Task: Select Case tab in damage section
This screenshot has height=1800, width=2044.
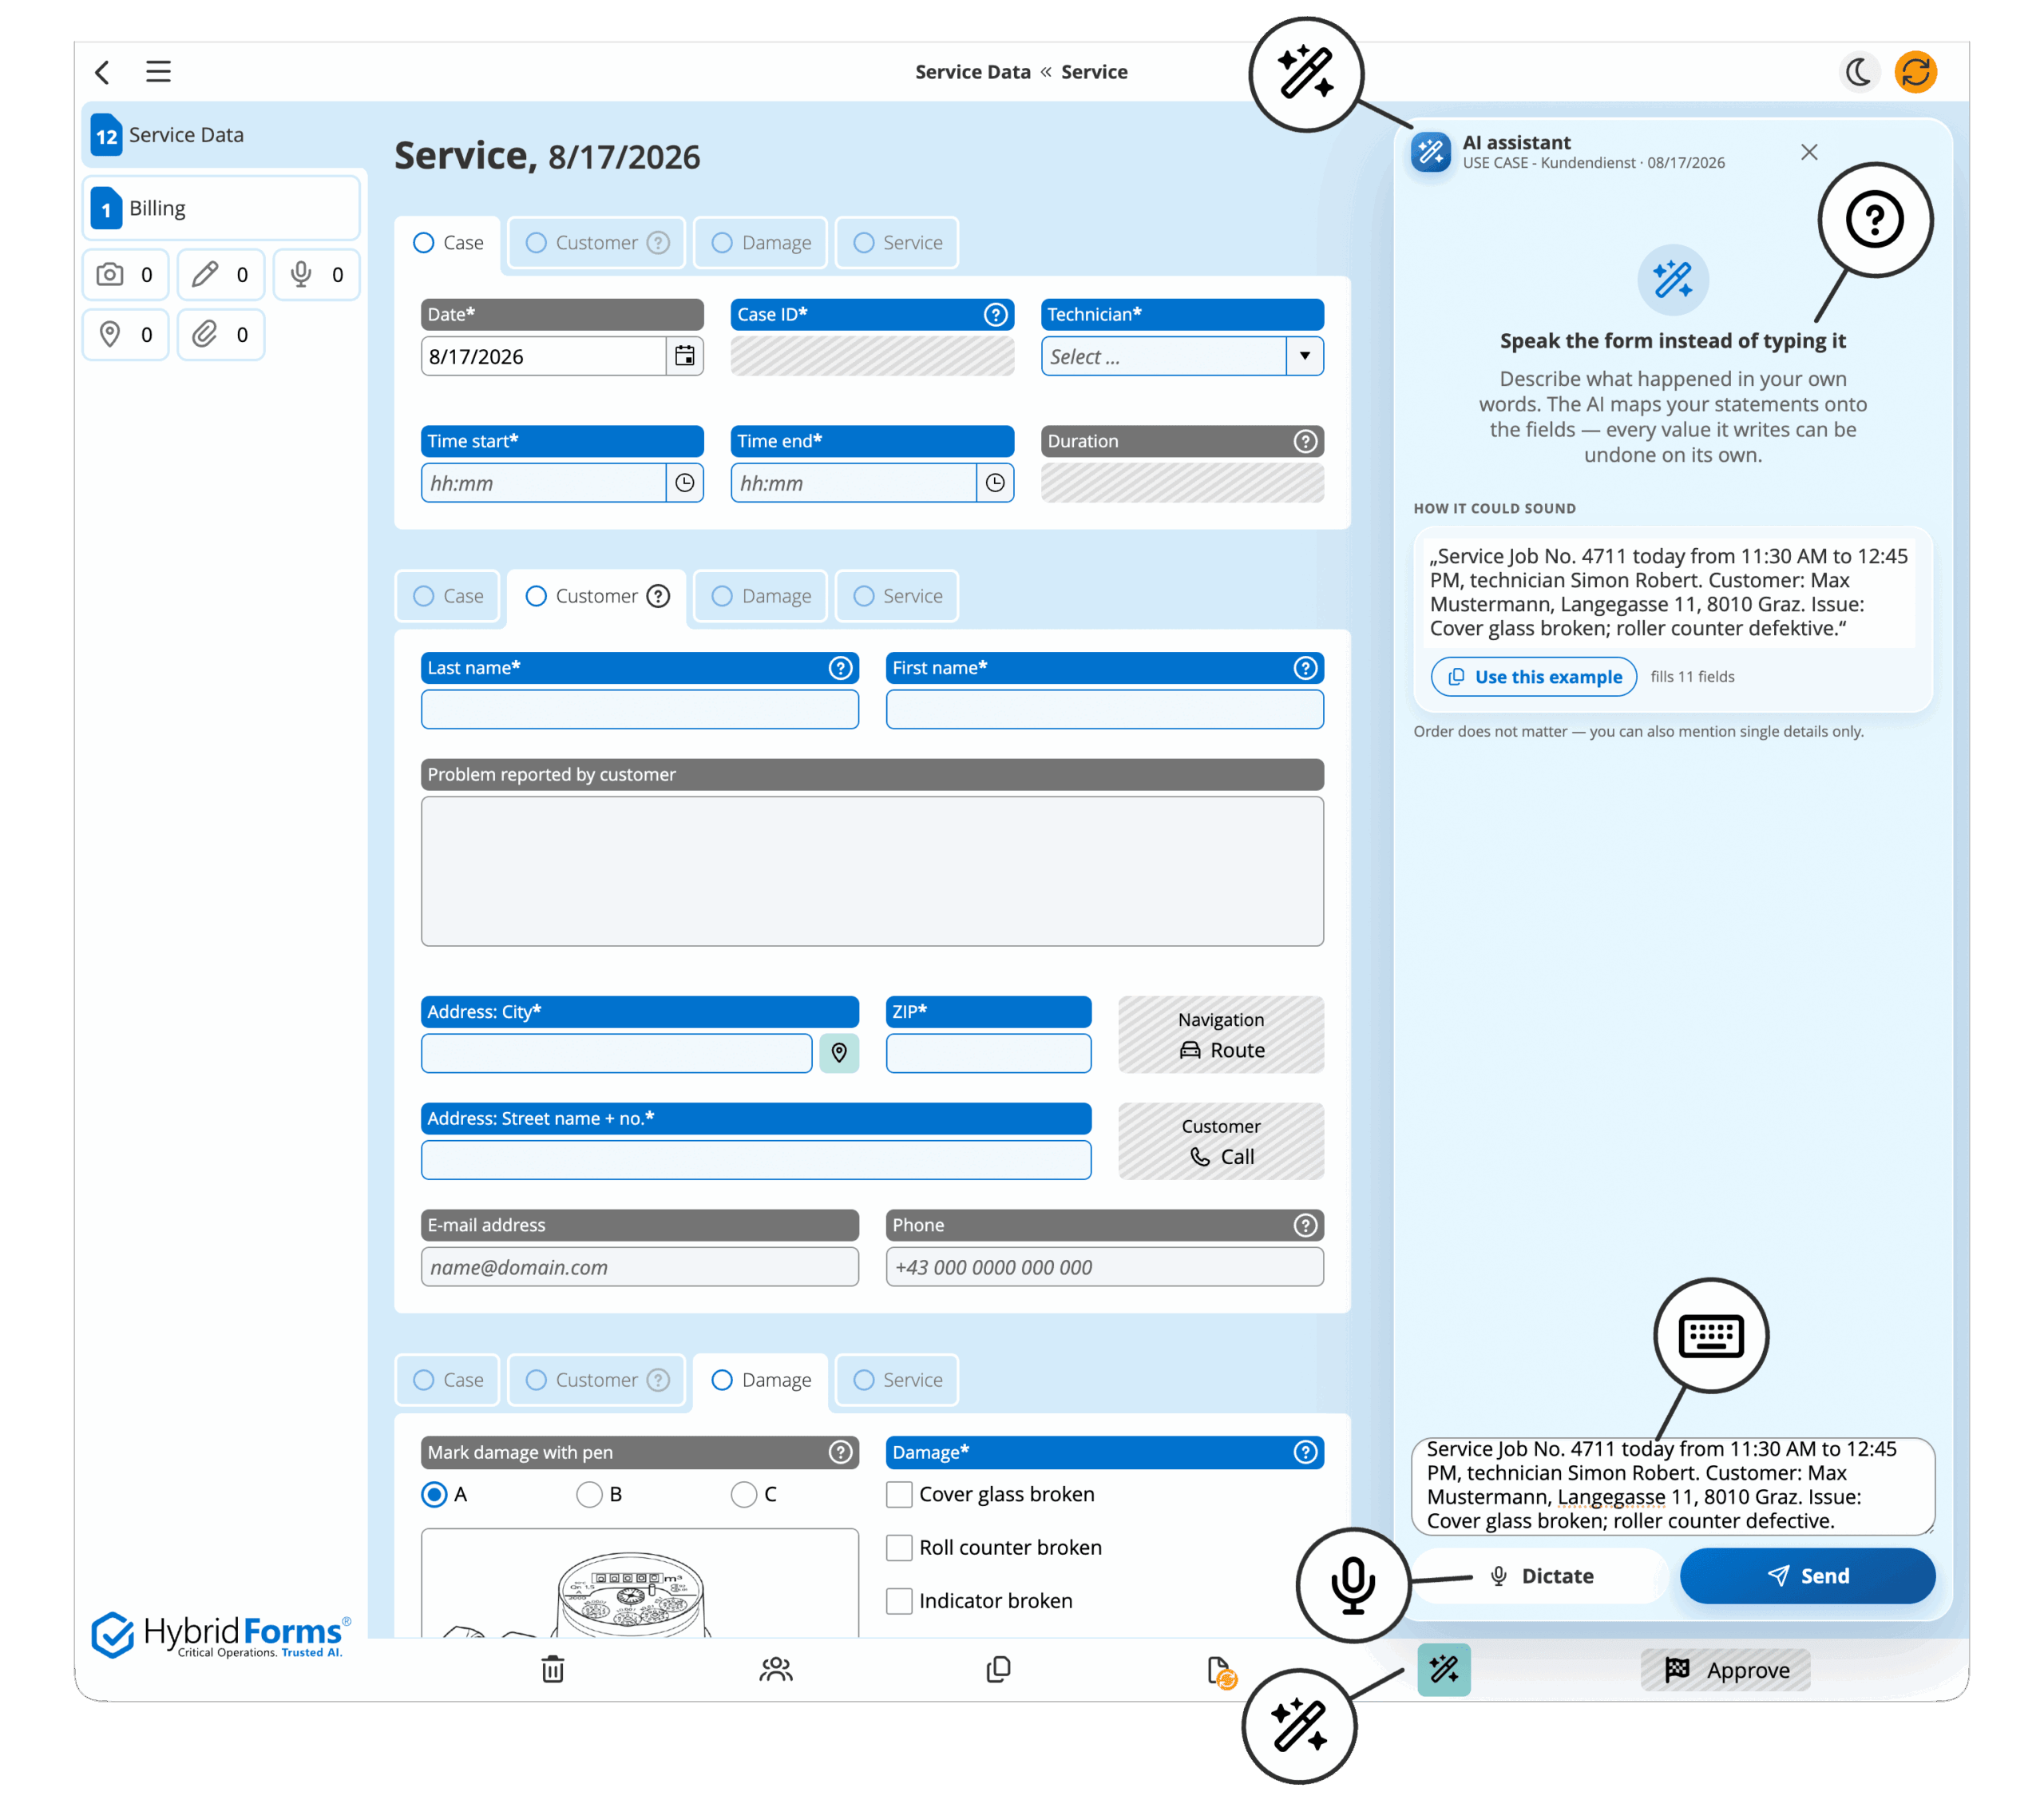Action: click(x=448, y=1381)
